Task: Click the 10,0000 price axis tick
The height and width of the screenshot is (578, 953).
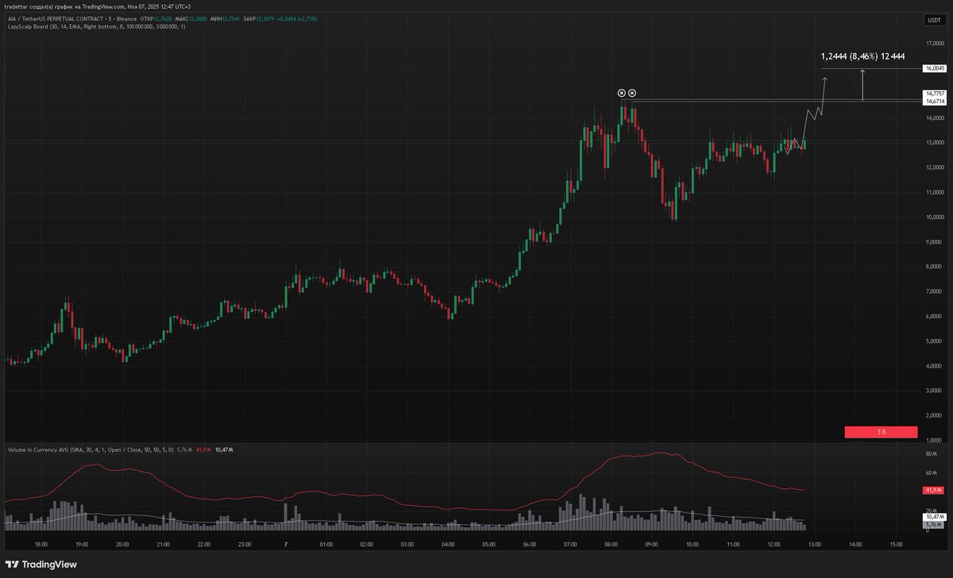Action: [x=935, y=217]
